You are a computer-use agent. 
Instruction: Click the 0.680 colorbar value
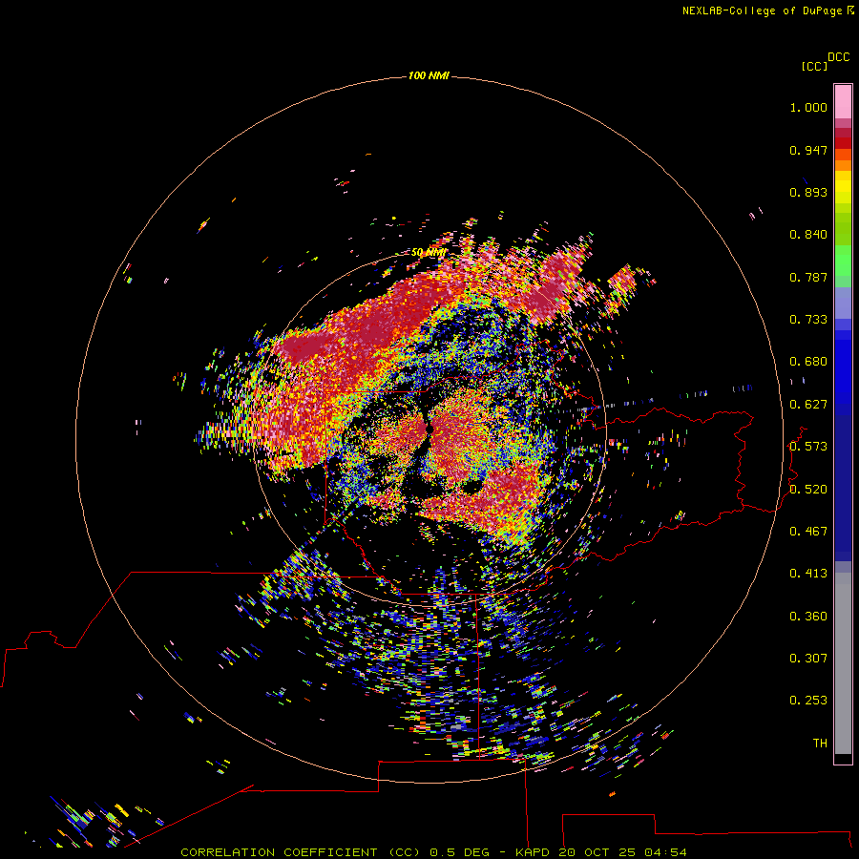pyautogui.click(x=808, y=362)
